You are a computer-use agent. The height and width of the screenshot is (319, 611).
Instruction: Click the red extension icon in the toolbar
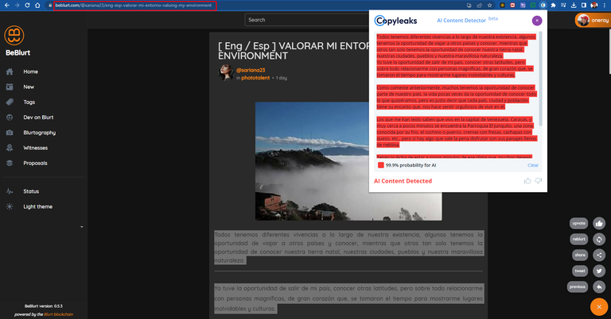pyautogui.click(x=512, y=5)
